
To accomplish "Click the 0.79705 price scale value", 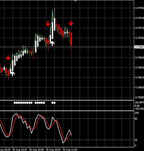I will 139,38.
